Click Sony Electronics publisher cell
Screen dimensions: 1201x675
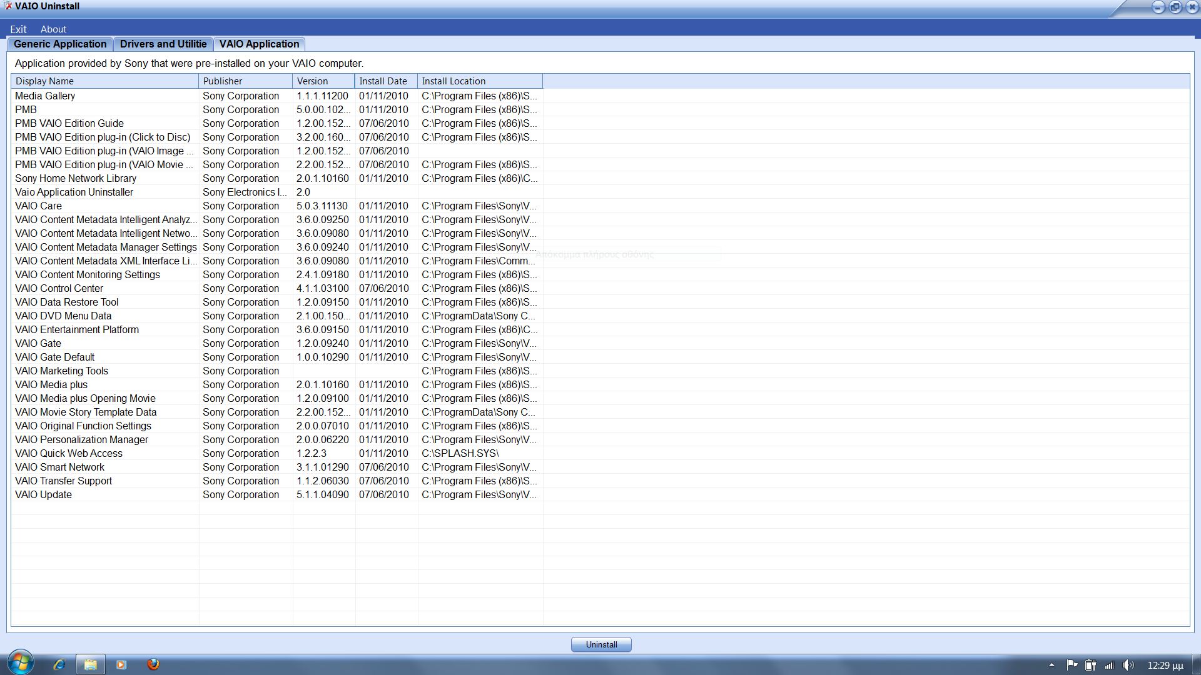pos(245,192)
